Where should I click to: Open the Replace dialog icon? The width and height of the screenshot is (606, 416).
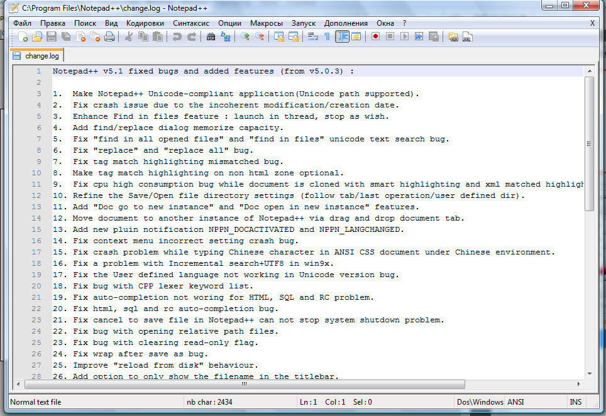(225, 36)
